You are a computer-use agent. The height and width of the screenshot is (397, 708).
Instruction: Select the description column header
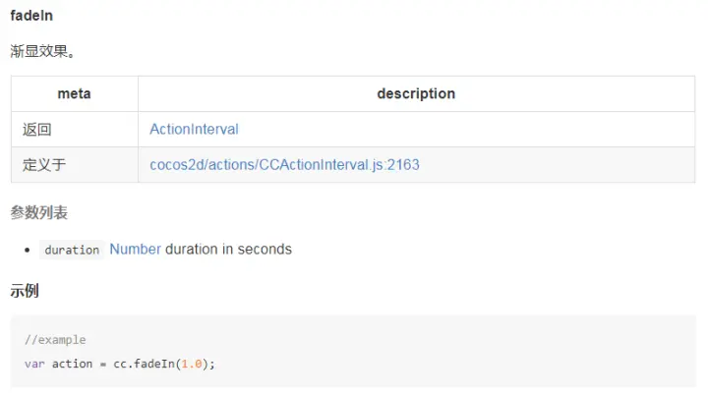click(416, 93)
